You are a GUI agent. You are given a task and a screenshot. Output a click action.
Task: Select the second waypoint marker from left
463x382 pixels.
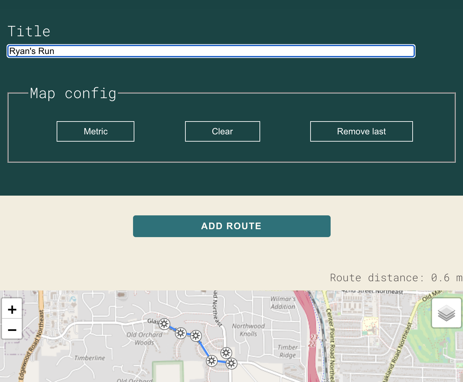pos(180,333)
